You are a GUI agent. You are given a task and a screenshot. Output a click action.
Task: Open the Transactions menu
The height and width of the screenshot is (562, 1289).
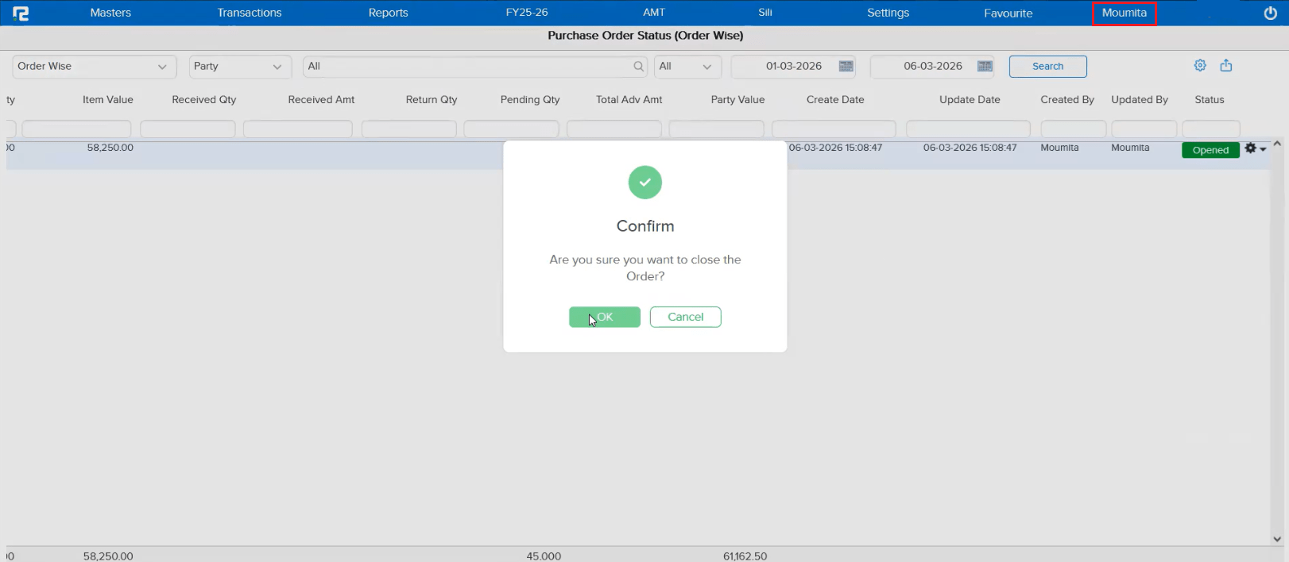(250, 13)
